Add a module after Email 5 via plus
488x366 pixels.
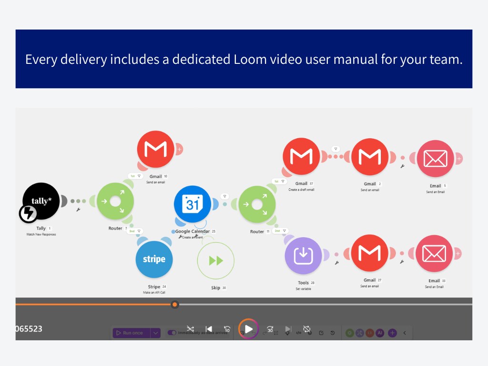click(459, 159)
